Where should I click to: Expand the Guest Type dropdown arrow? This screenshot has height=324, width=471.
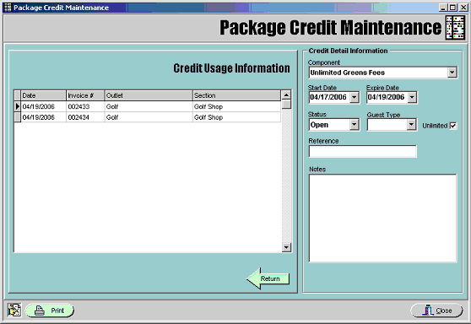click(x=411, y=125)
